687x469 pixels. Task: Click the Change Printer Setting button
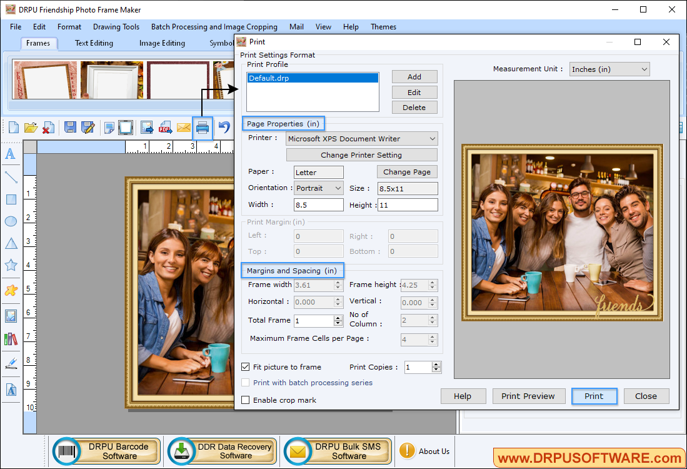click(361, 154)
